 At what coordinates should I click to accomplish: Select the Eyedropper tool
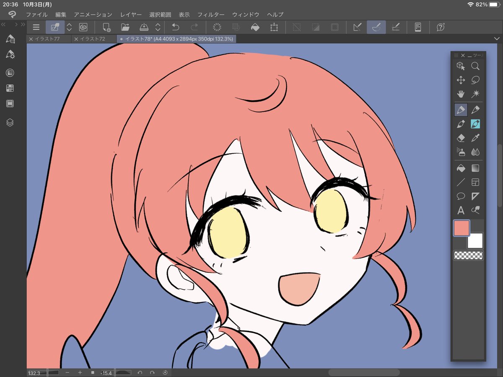tap(475, 138)
